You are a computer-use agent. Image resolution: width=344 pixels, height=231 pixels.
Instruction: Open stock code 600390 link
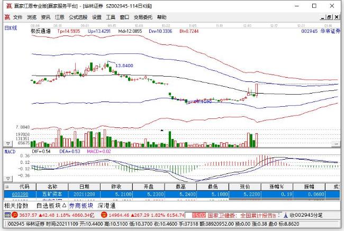(20, 194)
